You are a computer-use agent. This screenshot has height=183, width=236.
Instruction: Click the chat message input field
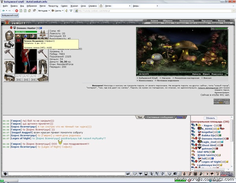(66, 174)
